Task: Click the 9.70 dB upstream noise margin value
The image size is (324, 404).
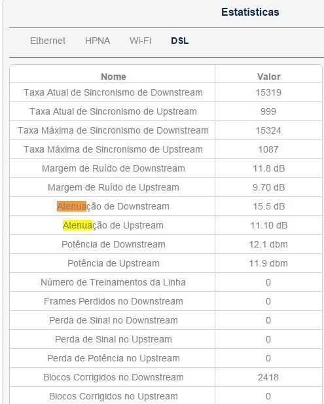Action: [x=268, y=187]
